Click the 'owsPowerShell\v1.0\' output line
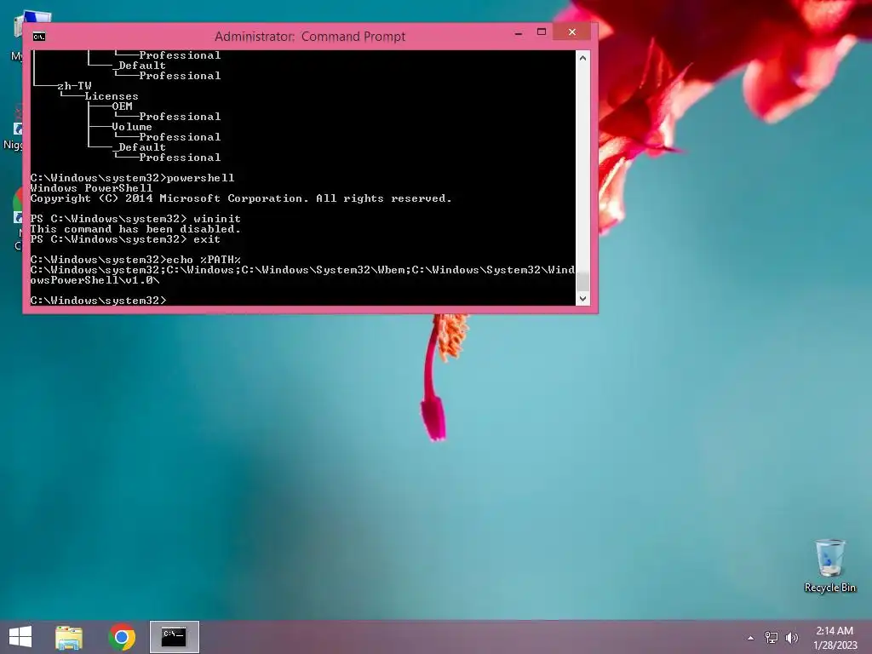Image resolution: width=872 pixels, height=654 pixels. (95, 280)
